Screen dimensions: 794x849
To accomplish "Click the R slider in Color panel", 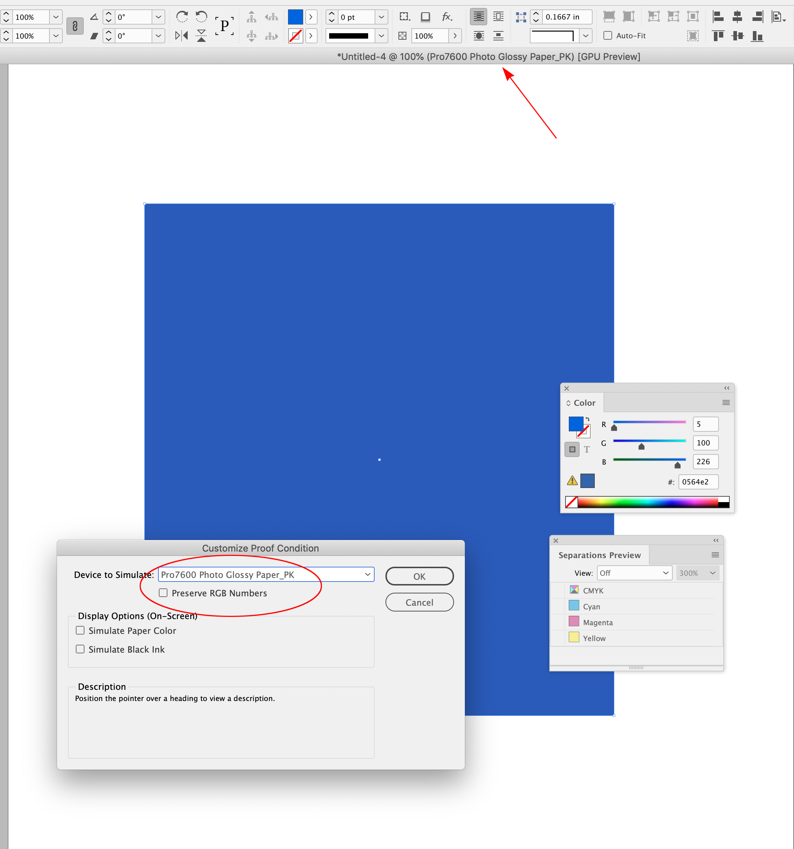I will pos(649,422).
